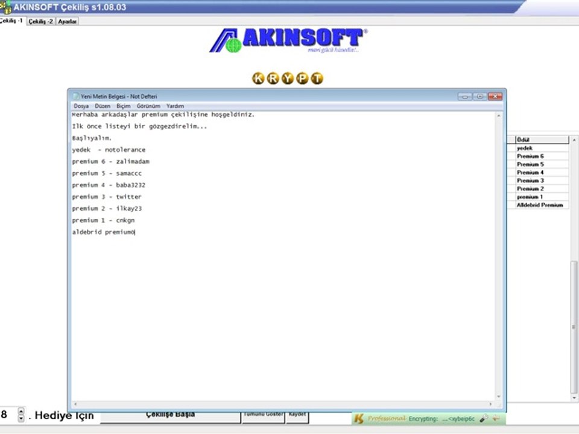Open Notepad's Düzen menu

[103, 106]
